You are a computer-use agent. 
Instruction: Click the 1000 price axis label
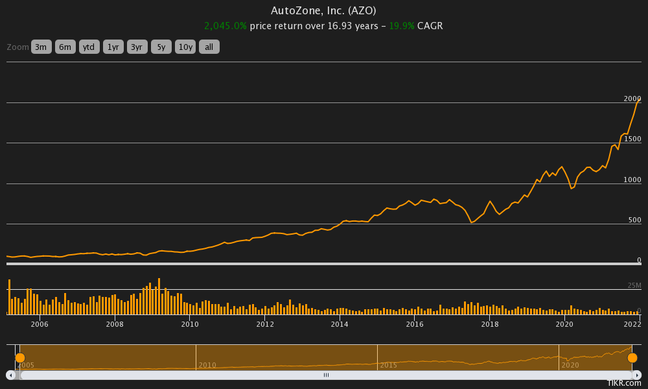tap(632, 180)
